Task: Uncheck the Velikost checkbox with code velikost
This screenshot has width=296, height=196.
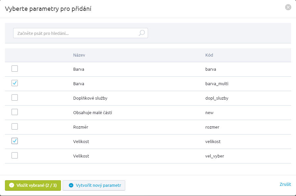Action: coord(15,141)
